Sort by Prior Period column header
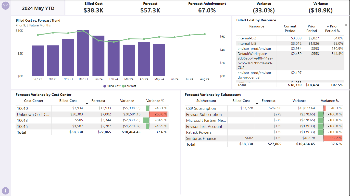The image size is (350, 196). (x=311, y=28)
